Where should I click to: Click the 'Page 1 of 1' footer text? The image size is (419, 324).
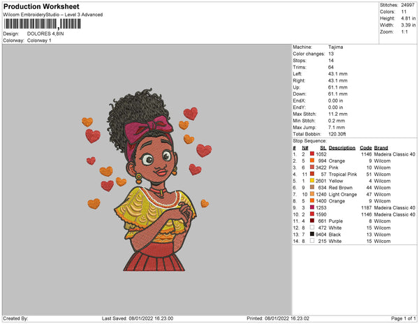coord(404,318)
